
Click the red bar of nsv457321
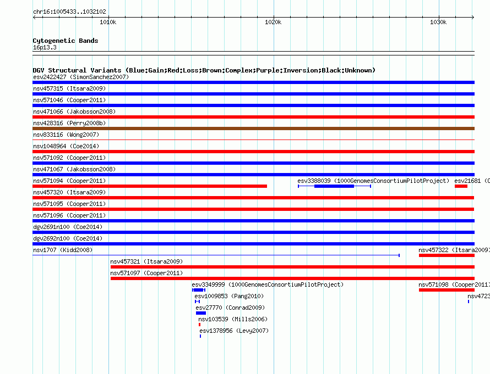tap(292, 267)
